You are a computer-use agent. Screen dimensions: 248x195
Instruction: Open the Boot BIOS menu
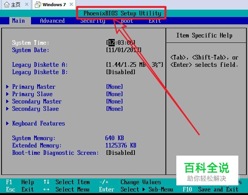(x=127, y=21)
